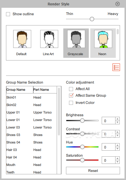Image resolution: width=126 pixels, height=180 pixels.
Task: Click the Contrast slider handle
Action: [82, 134]
